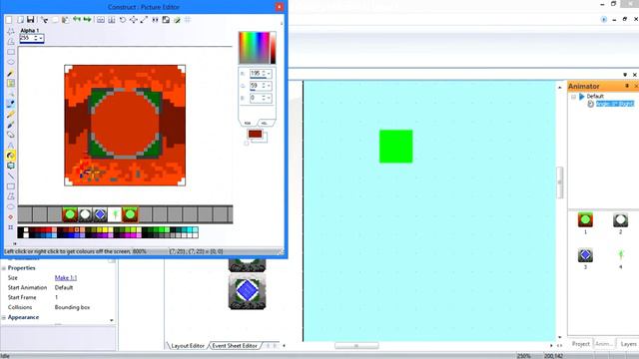Screen dimensions: 639x359
Task: Switch to the Layers panel tab
Action: point(628,344)
